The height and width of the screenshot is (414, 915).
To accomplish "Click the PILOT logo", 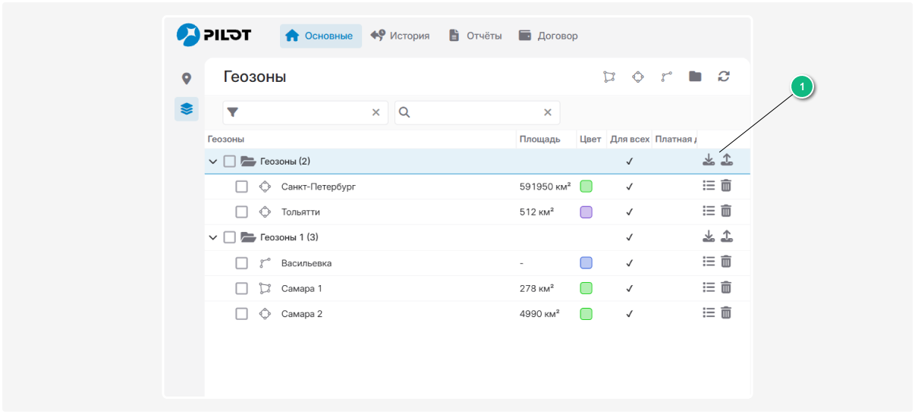I will (x=214, y=35).
